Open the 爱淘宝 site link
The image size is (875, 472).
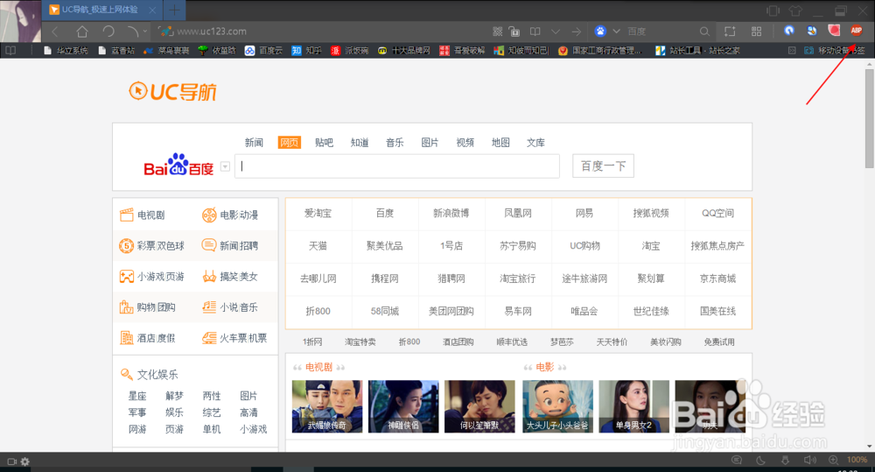pyautogui.click(x=318, y=214)
